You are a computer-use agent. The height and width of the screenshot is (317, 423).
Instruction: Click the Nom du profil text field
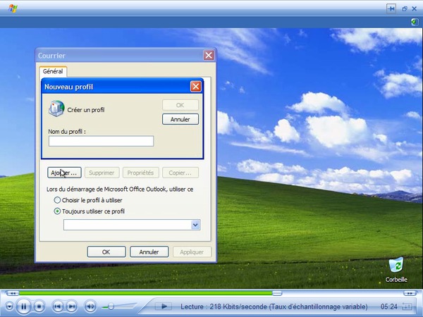(x=101, y=142)
